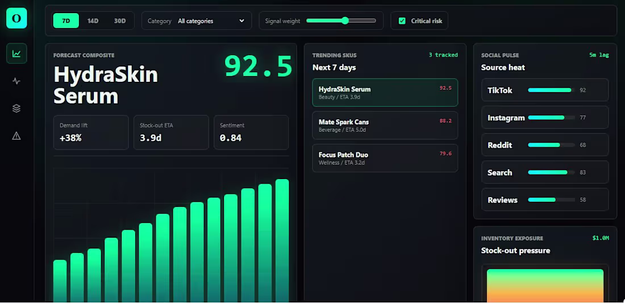Click the Reviews heat progress bar
The image size is (625, 303).
(x=552, y=200)
